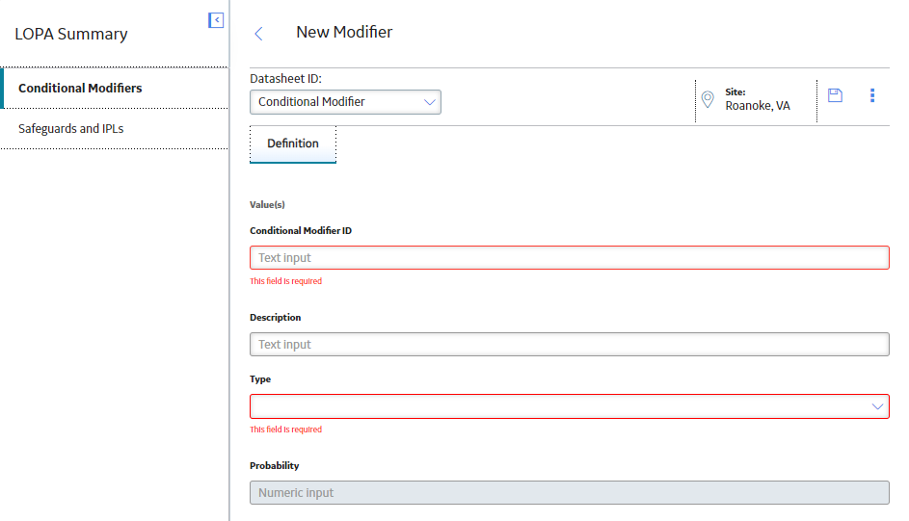Open the three-dot more options menu
The image size is (909, 521).
(872, 95)
